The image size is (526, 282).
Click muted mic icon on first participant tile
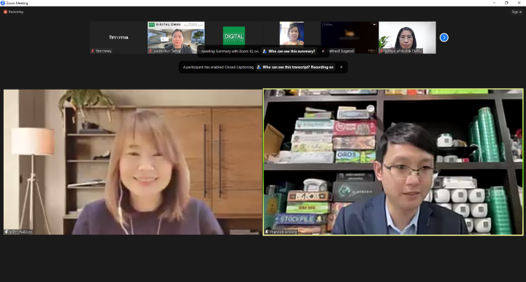coord(93,51)
